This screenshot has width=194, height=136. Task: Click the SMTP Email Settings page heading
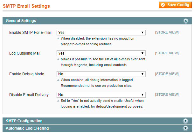(x=26, y=6)
